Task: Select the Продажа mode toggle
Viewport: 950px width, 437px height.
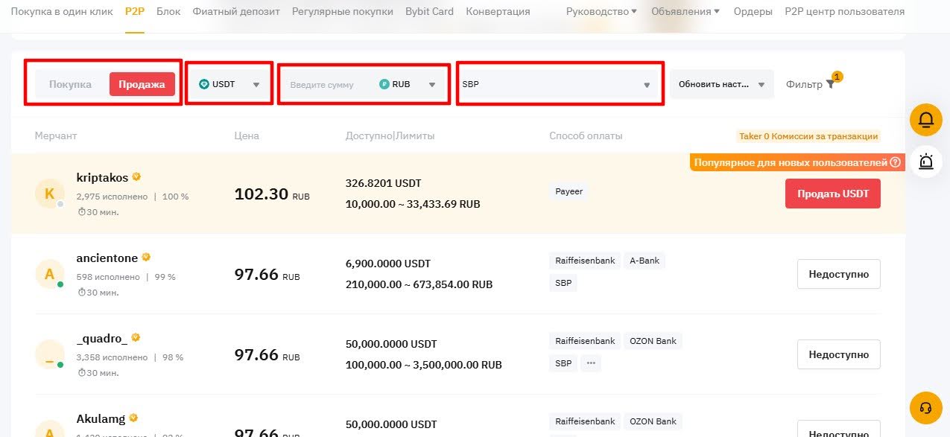Action: point(142,84)
